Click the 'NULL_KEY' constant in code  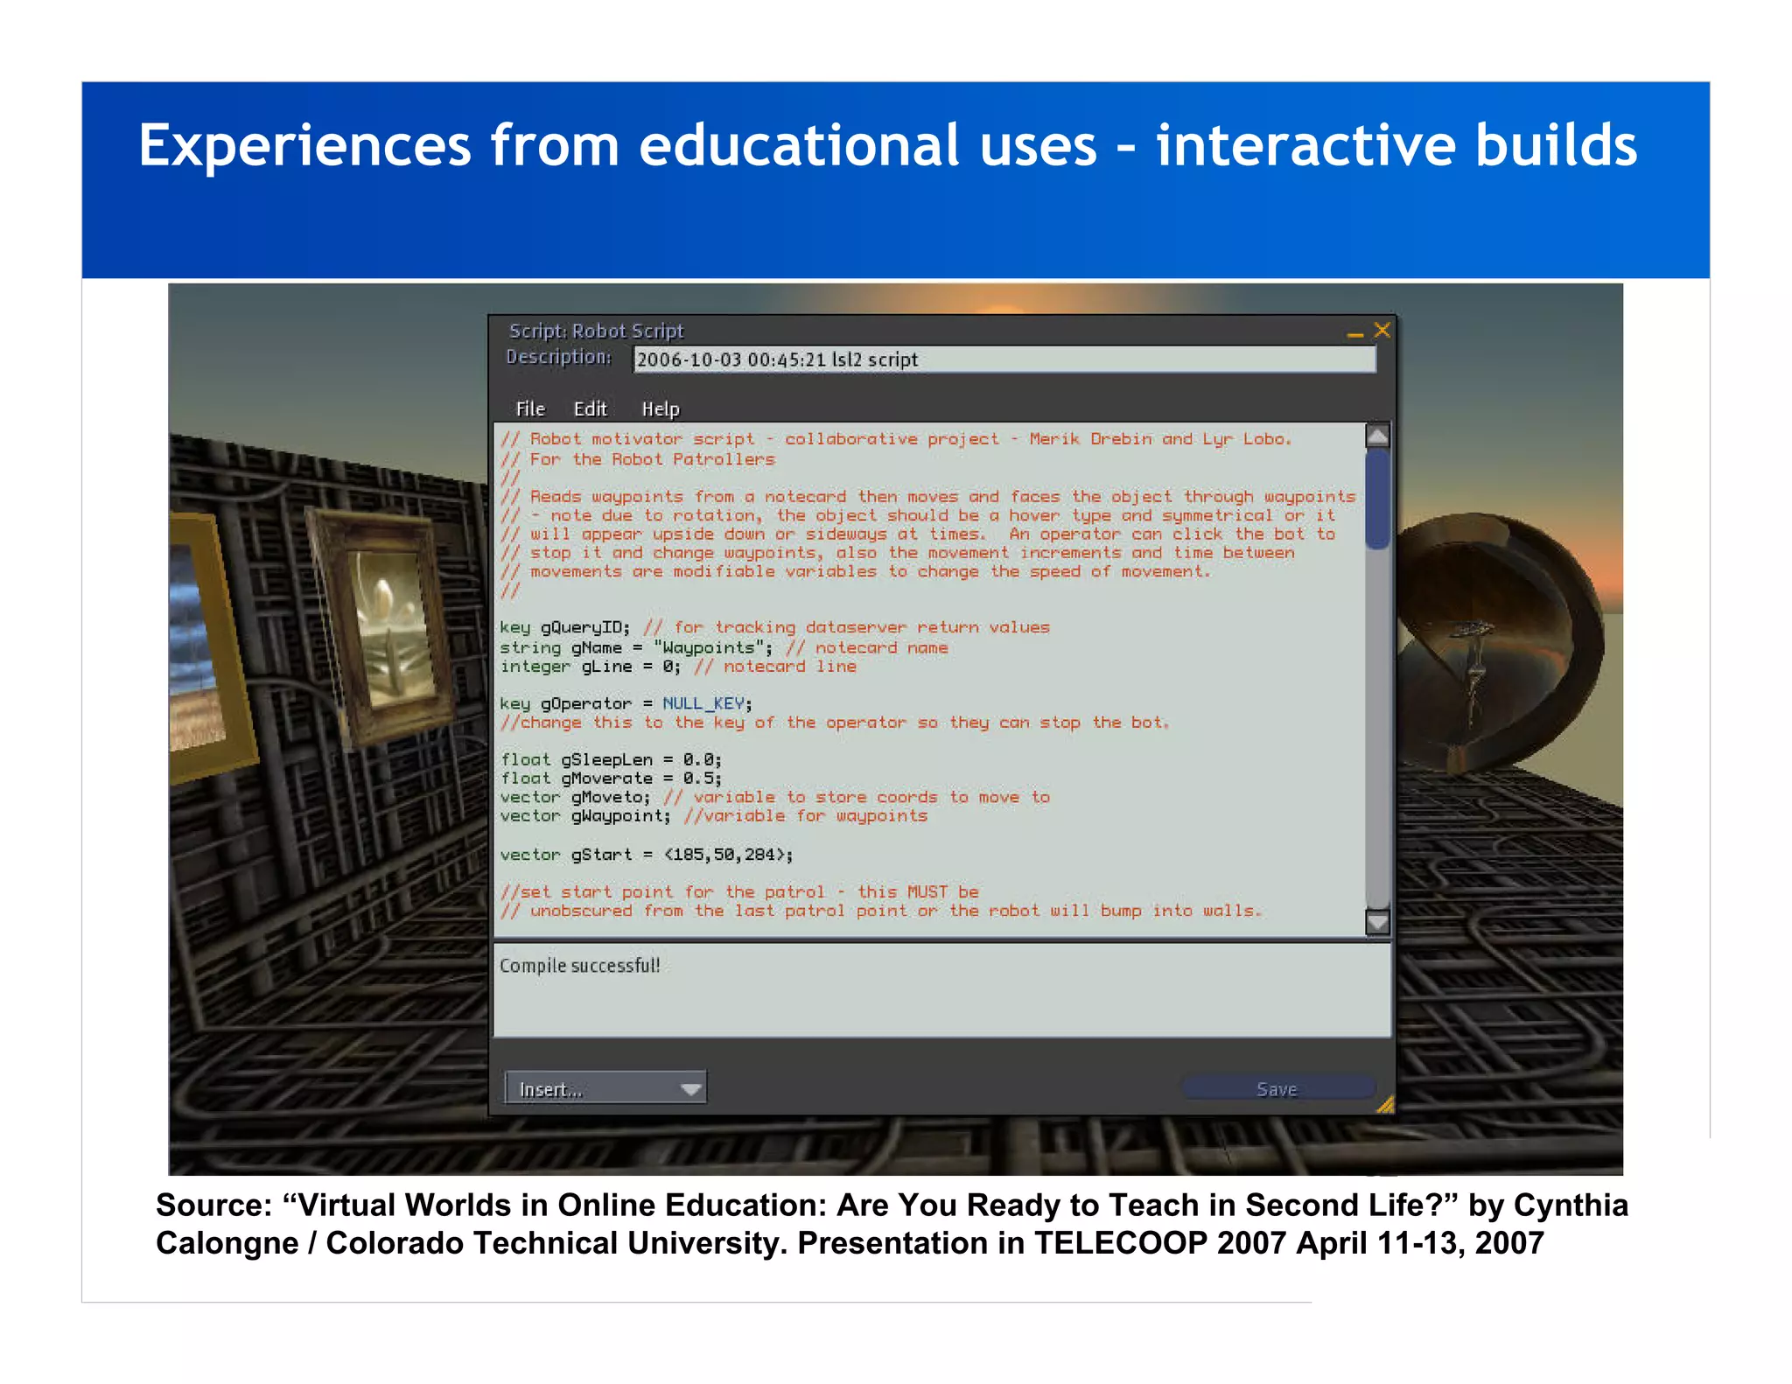tap(703, 703)
